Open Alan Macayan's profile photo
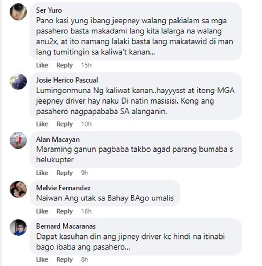 click(x=18, y=140)
